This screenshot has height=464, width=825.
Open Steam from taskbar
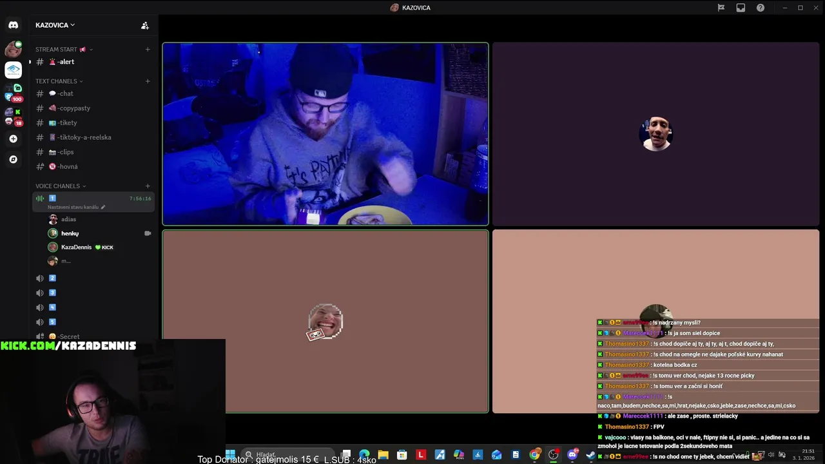coord(591,455)
